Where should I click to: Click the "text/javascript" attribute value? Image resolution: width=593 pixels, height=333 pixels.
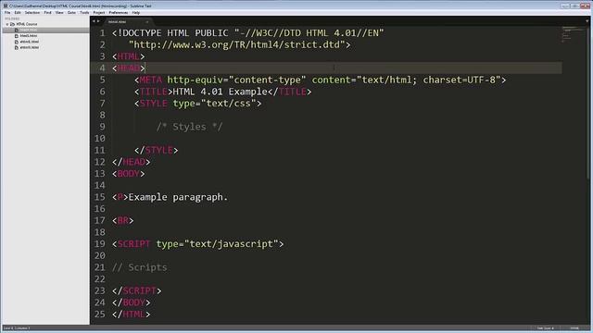[x=231, y=244]
